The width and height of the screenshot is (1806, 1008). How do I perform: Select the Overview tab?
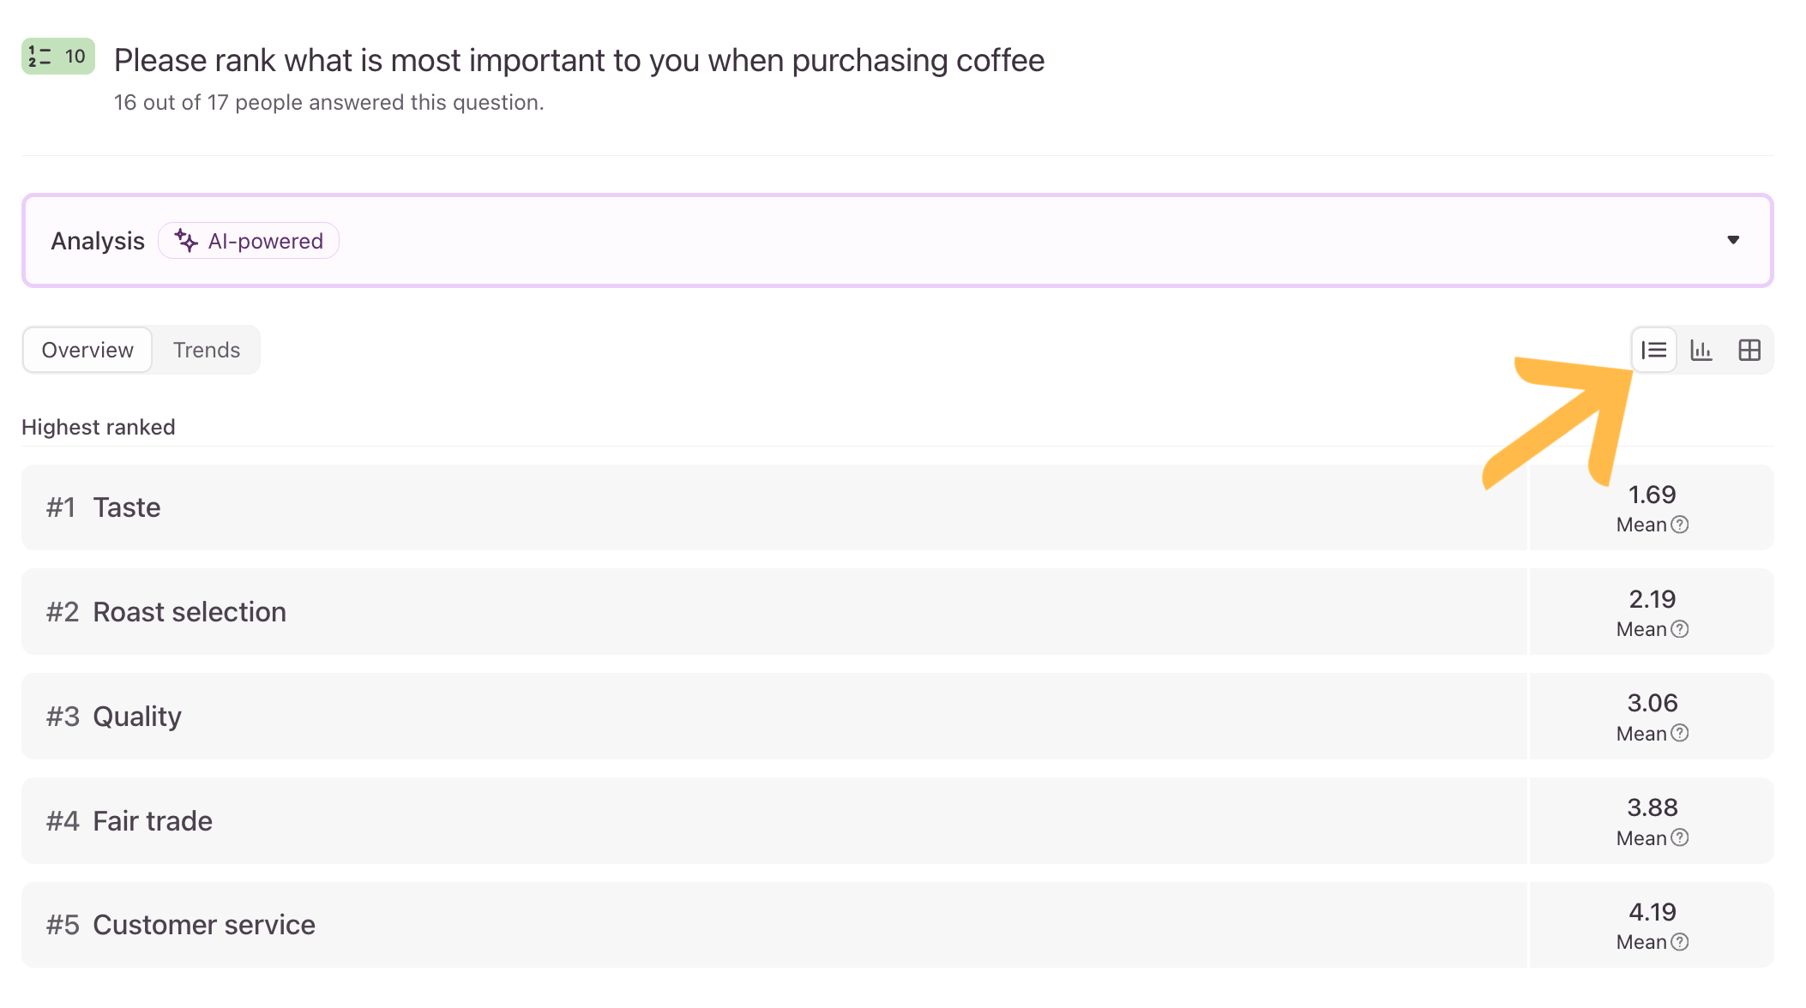pyautogui.click(x=87, y=350)
